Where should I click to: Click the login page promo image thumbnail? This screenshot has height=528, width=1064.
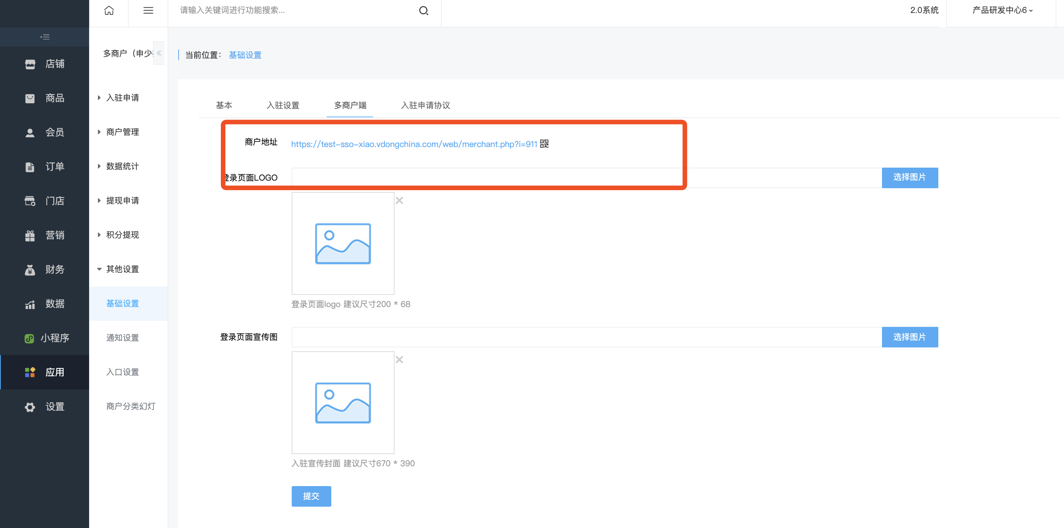coord(343,403)
